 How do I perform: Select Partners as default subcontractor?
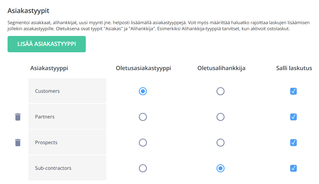[x=221, y=117]
